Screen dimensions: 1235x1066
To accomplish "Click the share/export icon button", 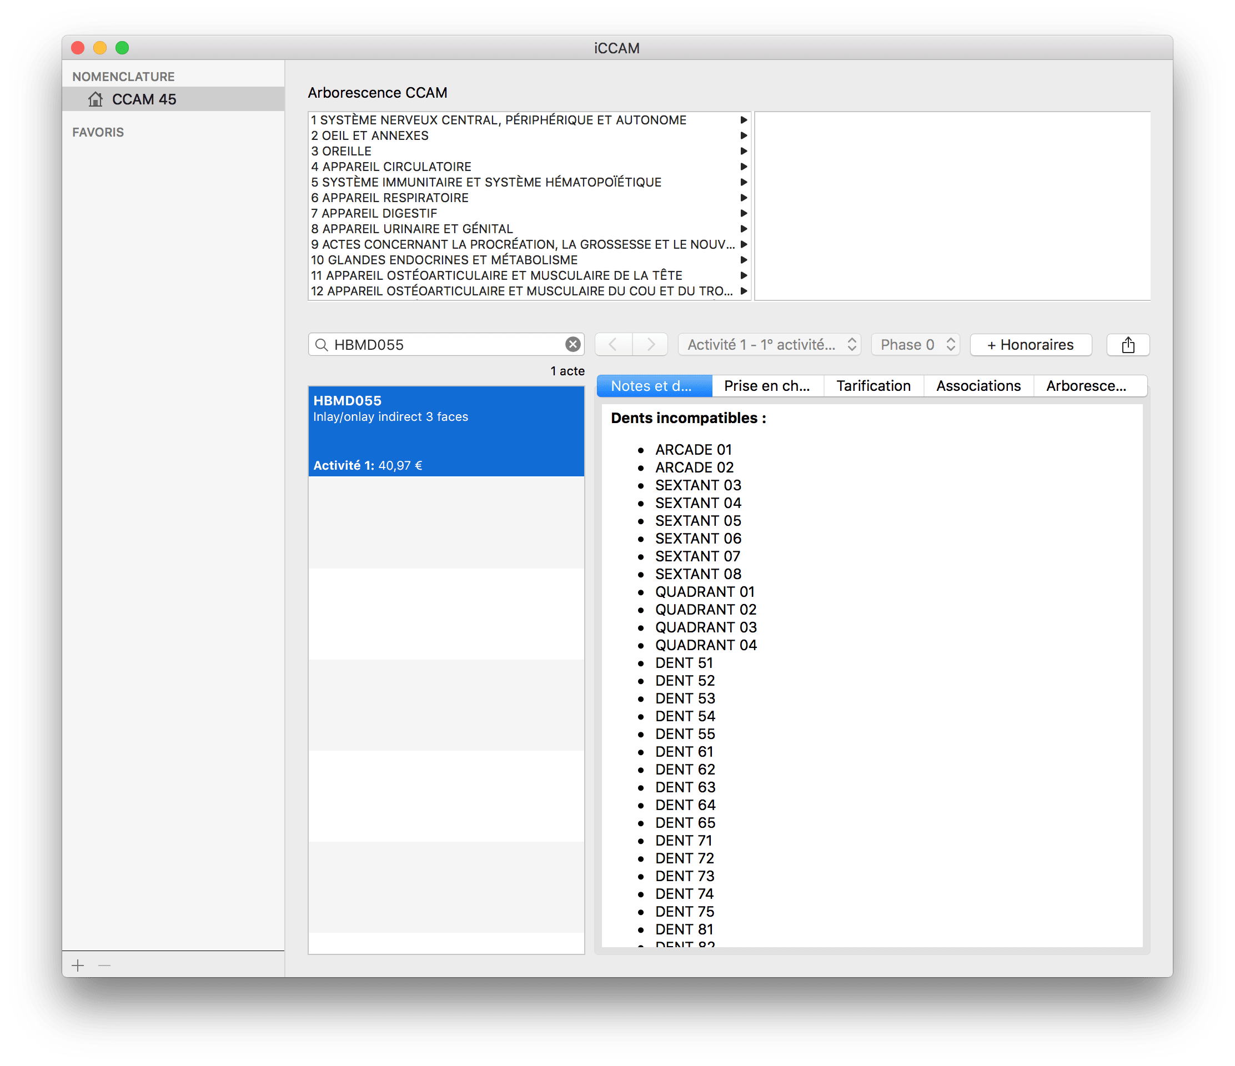I will [1128, 344].
